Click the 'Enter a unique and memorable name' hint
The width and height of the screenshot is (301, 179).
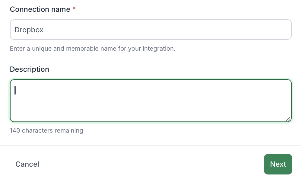pyautogui.click(x=93, y=49)
